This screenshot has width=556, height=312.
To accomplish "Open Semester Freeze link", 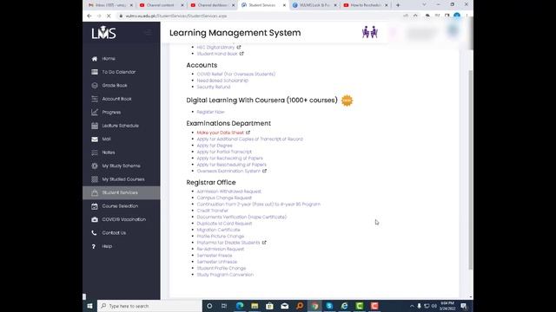I will coord(215,256).
